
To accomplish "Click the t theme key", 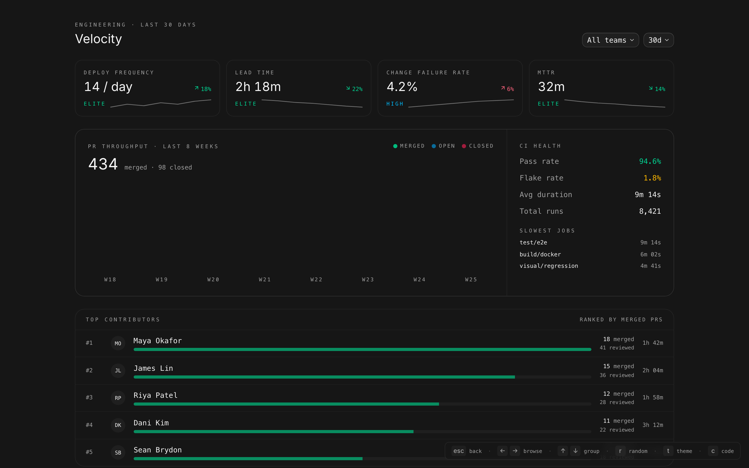I will tap(668, 451).
